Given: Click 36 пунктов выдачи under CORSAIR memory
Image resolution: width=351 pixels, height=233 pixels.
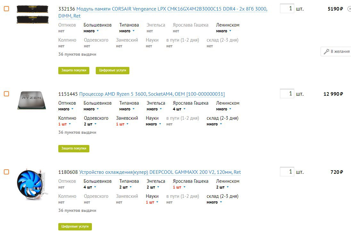Looking at the screenshot, I should tap(77, 54).
